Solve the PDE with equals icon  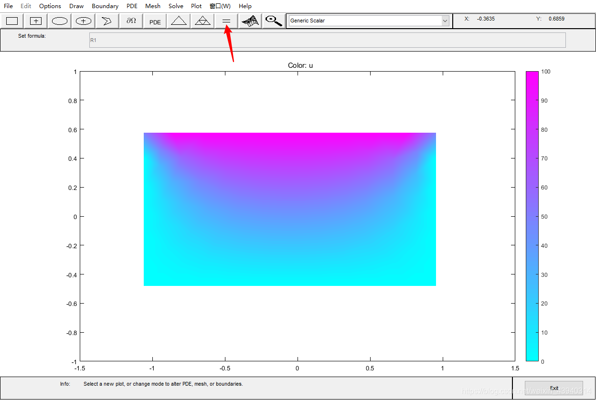(226, 21)
